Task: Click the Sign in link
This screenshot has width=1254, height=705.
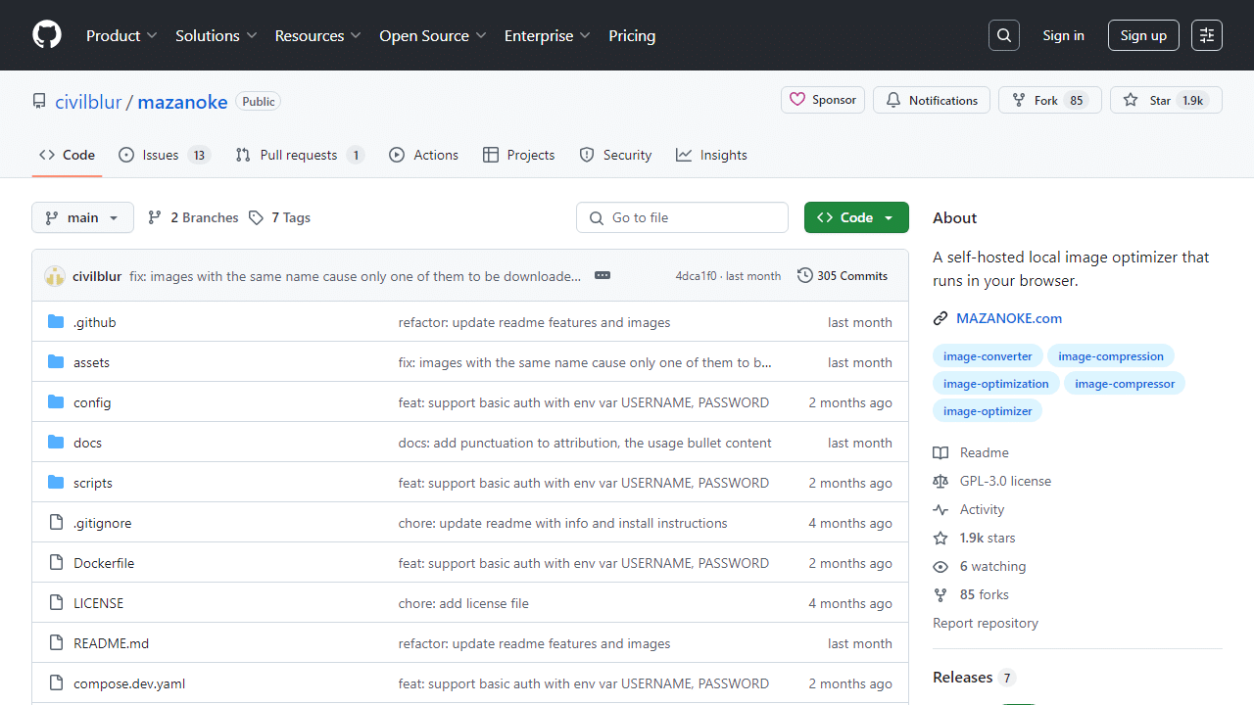Action: (x=1063, y=35)
